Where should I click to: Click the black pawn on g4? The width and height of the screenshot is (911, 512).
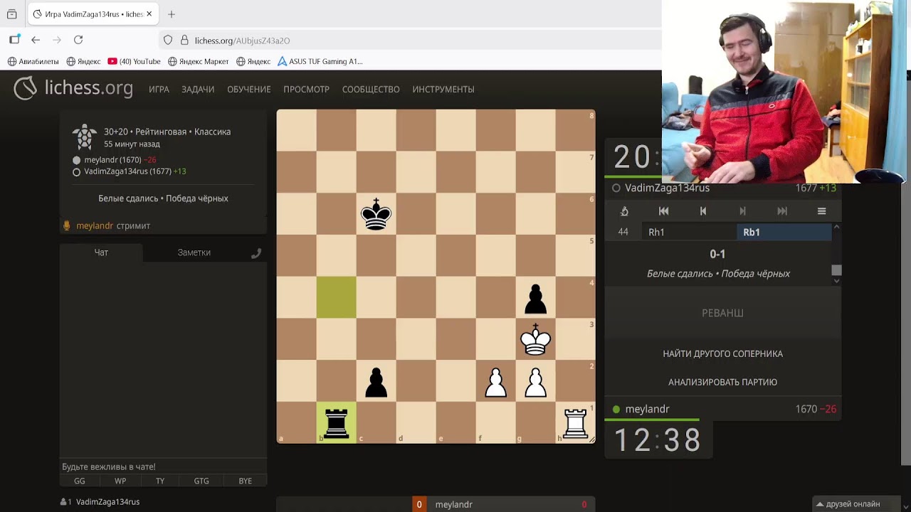point(535,298)
